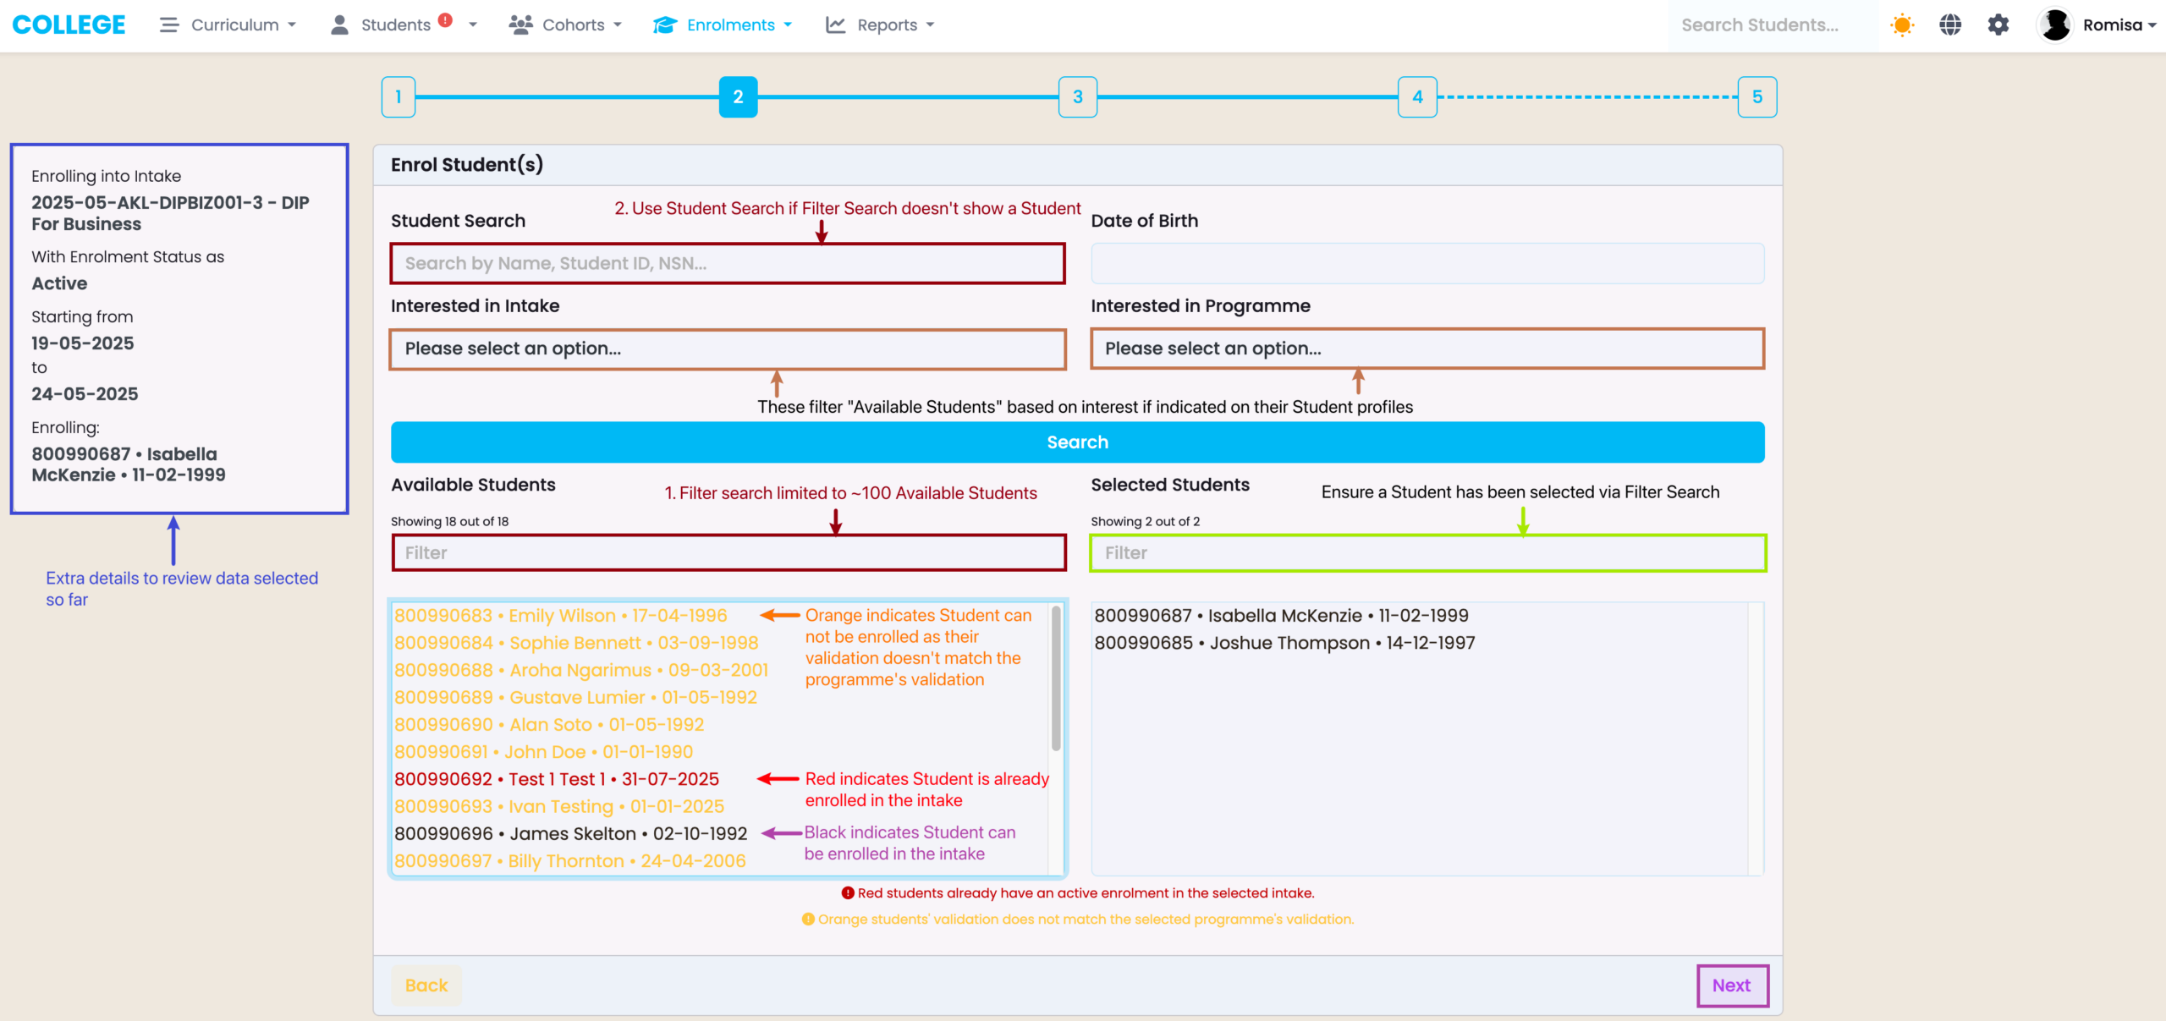
Task: Click the COLLEGE logo
Action: pyautogui.click(x=69, y=25)
